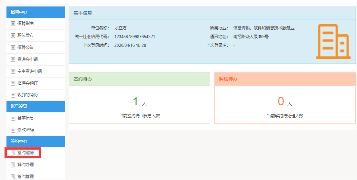Click the icon beside 招聘公告
Image resolution: width=357 pixels, height=180 pixels.
[13, 48]
